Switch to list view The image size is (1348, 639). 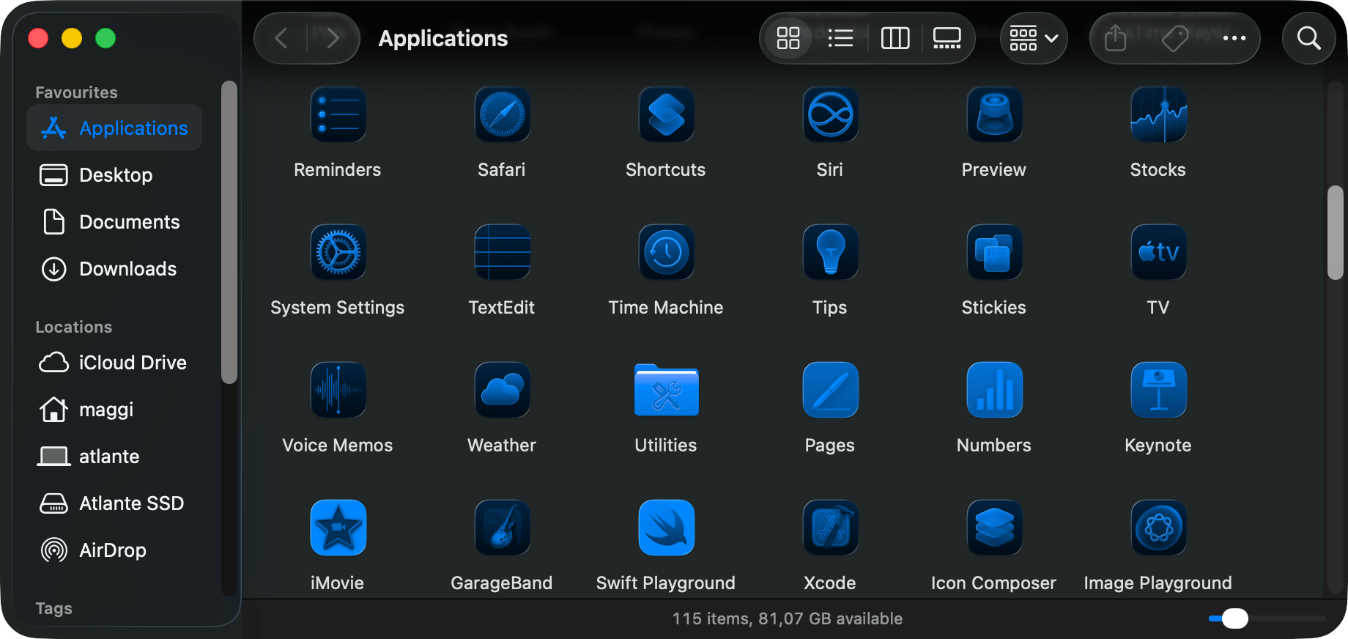[x=840, y=38]
